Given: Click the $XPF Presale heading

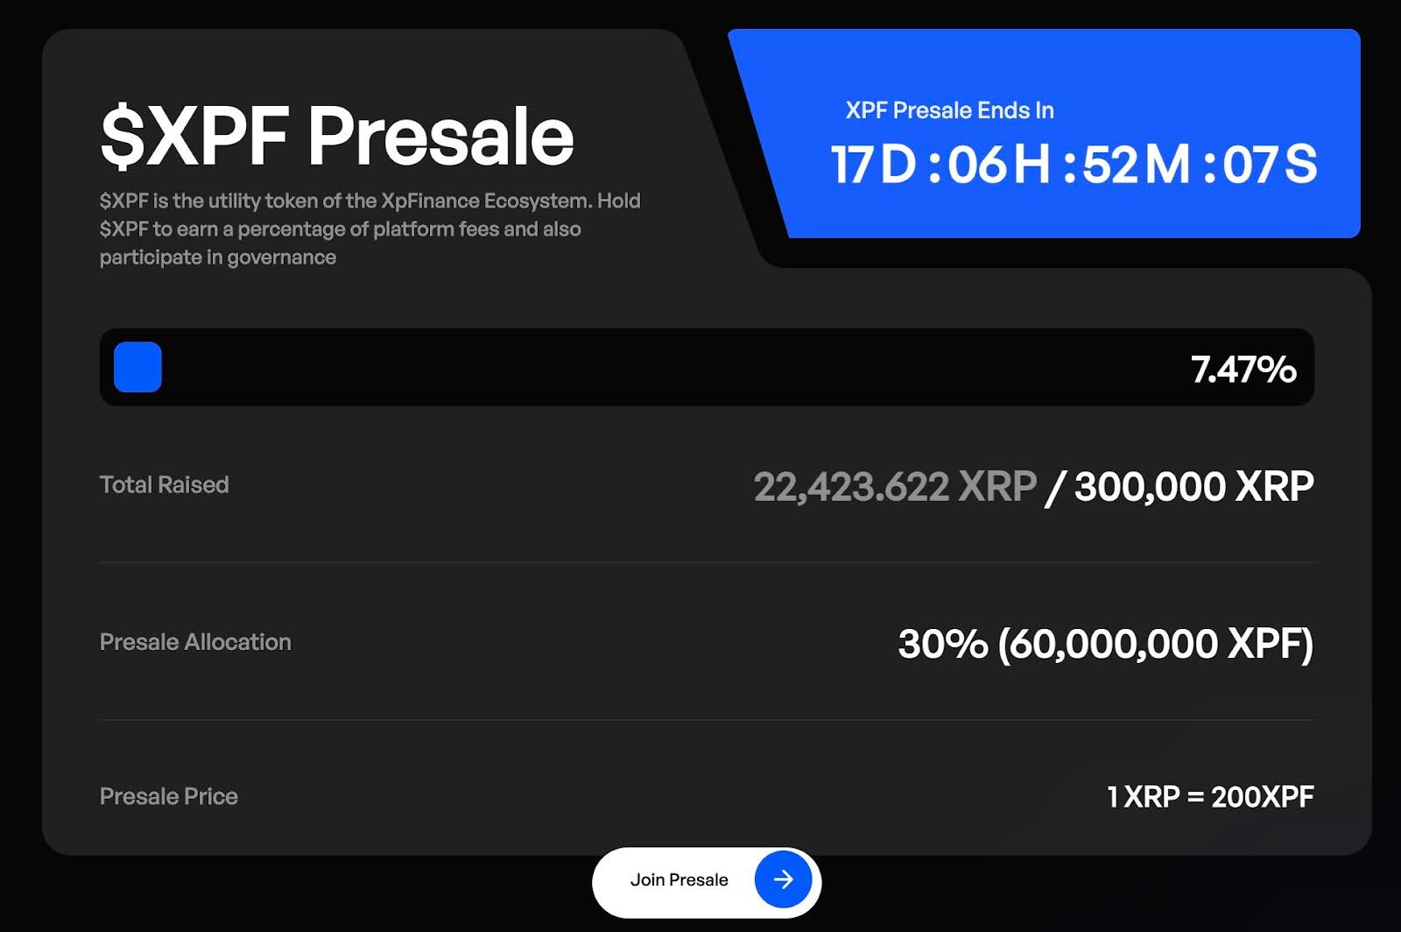Looking at the screenshot, I should coord(337,136).
